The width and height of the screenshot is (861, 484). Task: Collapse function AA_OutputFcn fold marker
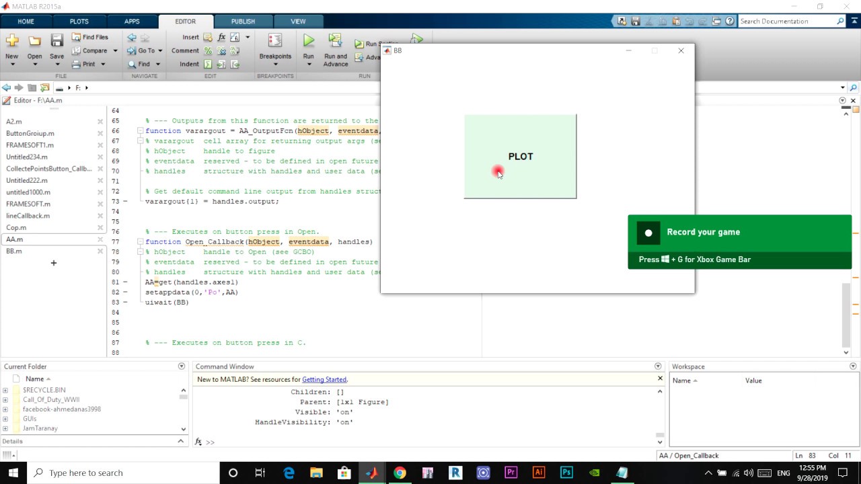pos(140,131)
